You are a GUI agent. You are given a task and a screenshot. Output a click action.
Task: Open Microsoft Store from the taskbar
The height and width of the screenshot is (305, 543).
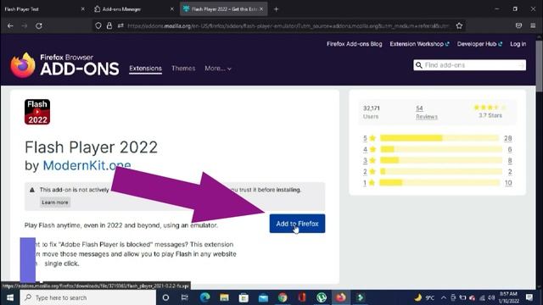coord(244,297)
